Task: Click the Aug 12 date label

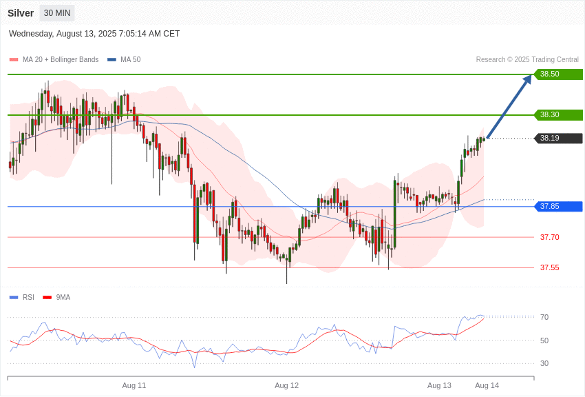Action: pos(286,385)
